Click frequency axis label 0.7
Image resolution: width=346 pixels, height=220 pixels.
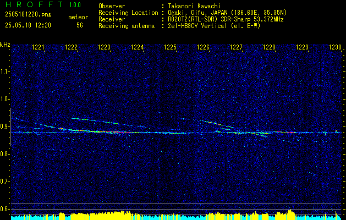tap(4, 182)
